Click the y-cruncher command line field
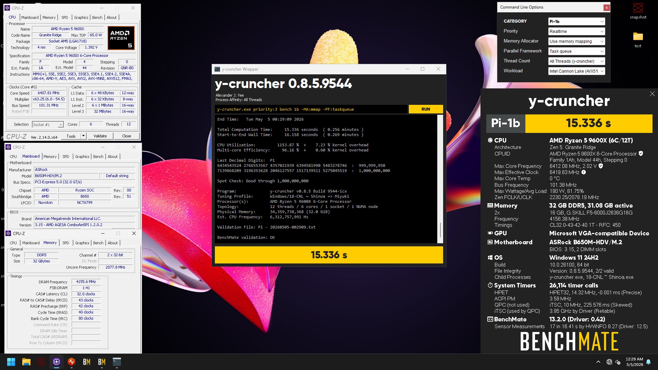 coord(311,109)
